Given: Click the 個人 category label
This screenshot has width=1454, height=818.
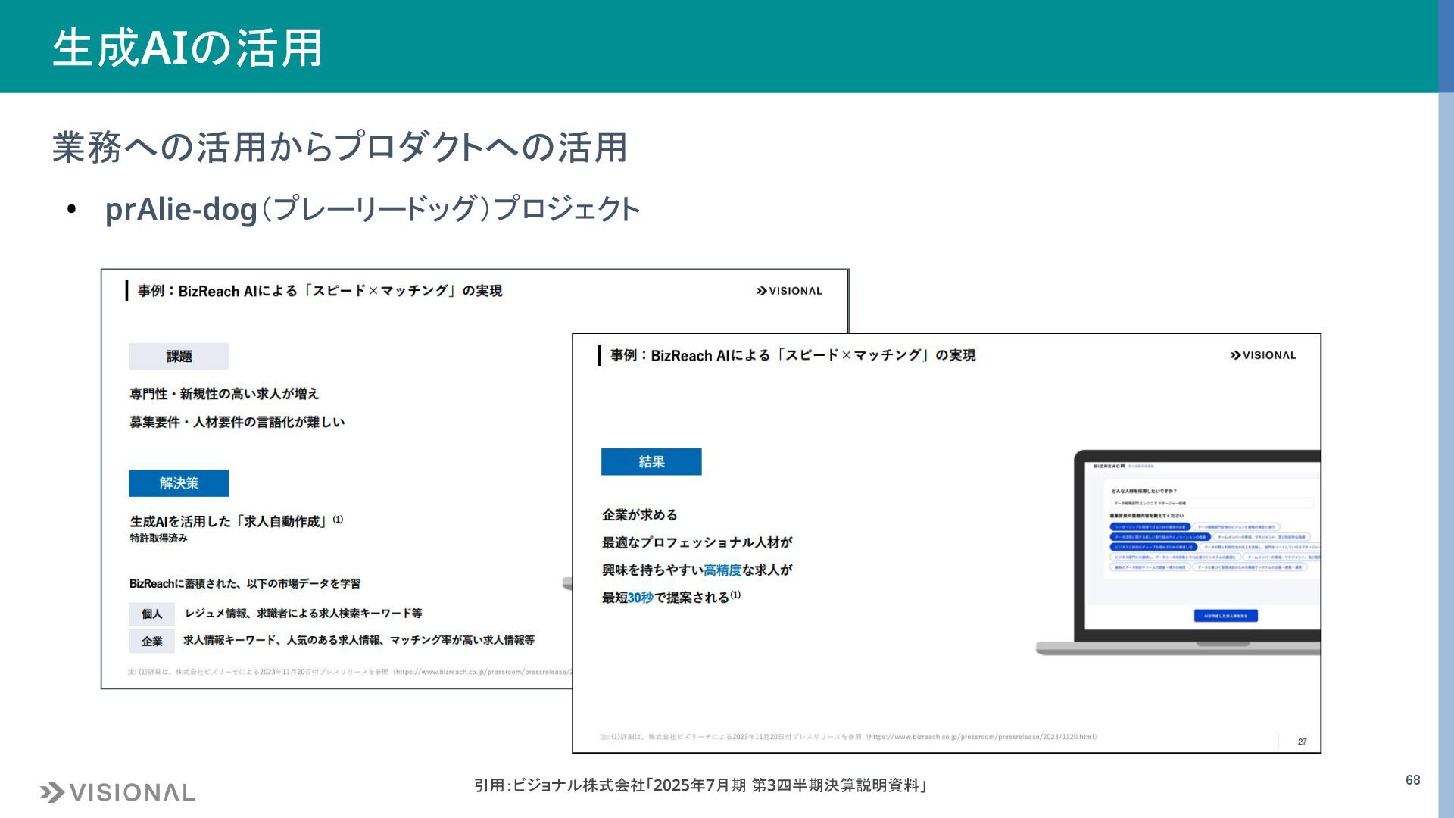Looking at the screenshot, I should click(x=151, y=613).
